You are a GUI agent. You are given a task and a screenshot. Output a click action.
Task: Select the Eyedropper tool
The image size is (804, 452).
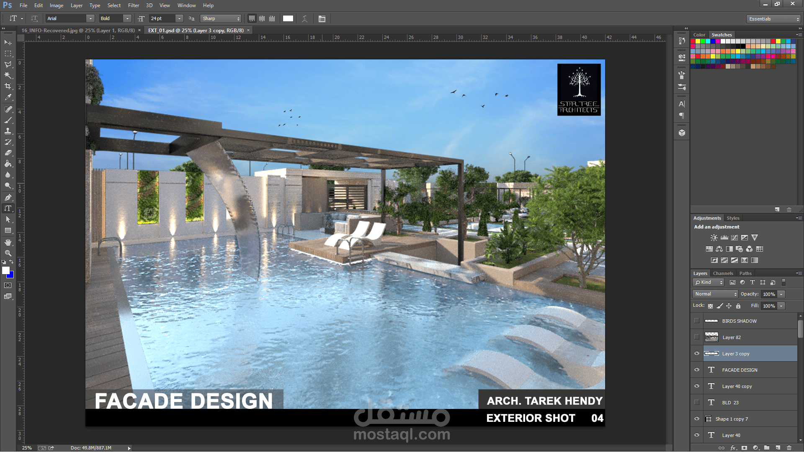coord(8,97)
